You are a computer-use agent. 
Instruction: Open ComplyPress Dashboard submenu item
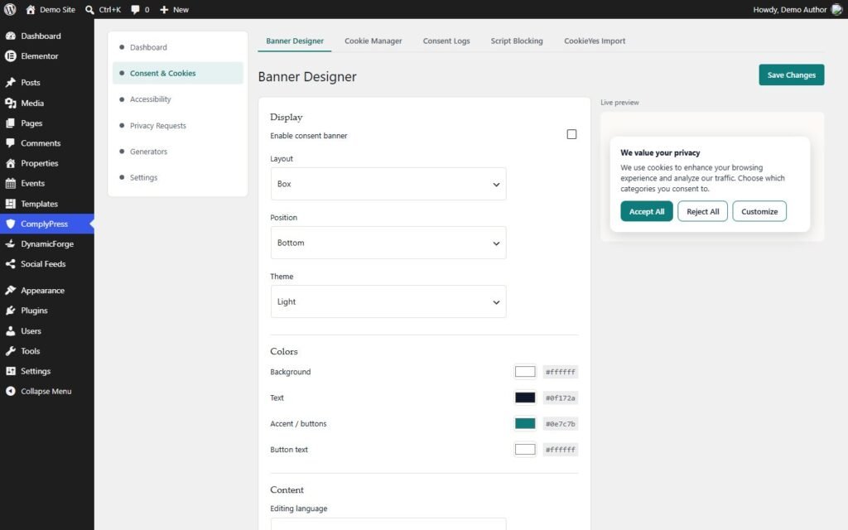pos(178,47)
